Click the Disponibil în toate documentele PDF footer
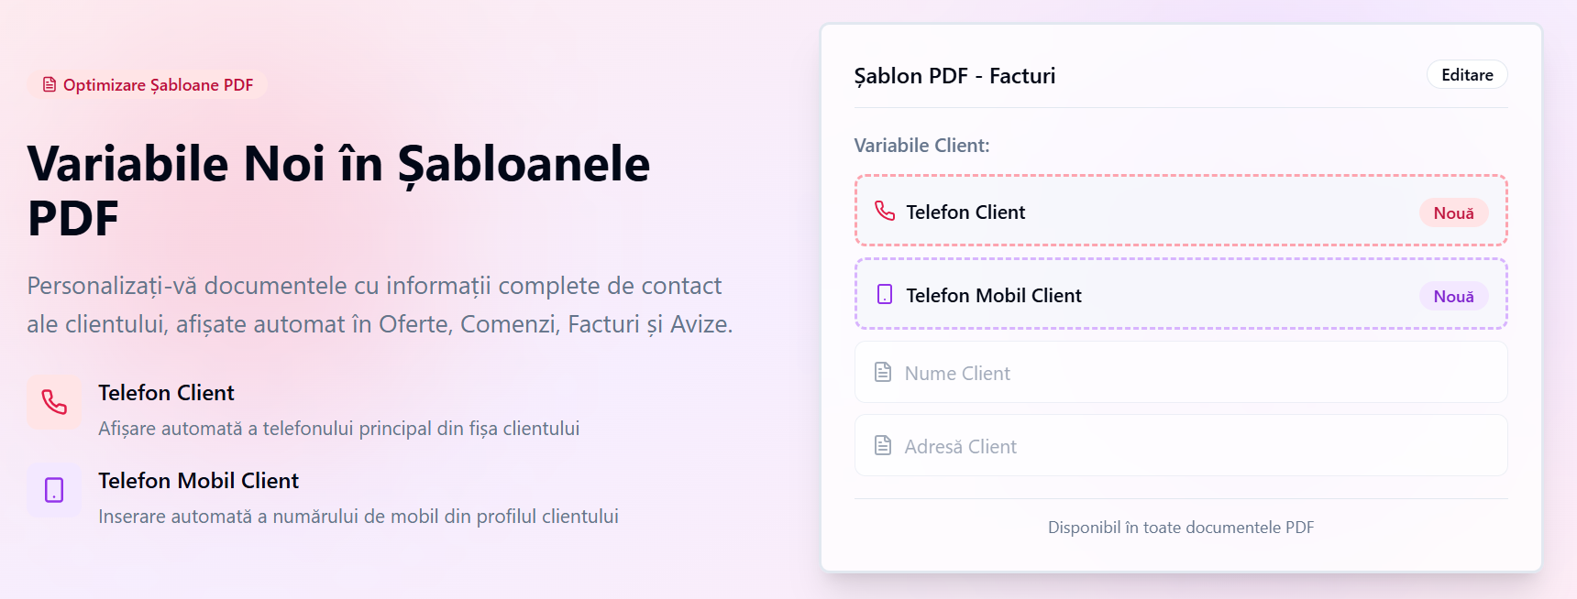The height and width of the screenshot is (599, 1577). point(1180,528)
